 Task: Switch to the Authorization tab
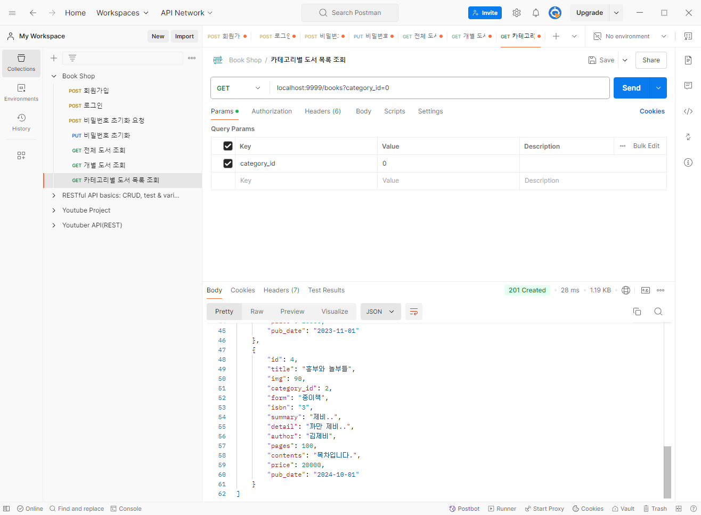272,111
